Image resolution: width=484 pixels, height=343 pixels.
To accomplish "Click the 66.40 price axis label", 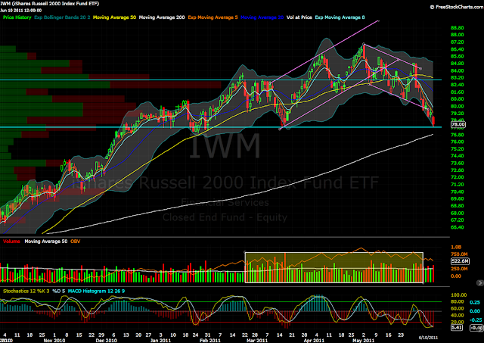I will (457, 227).
